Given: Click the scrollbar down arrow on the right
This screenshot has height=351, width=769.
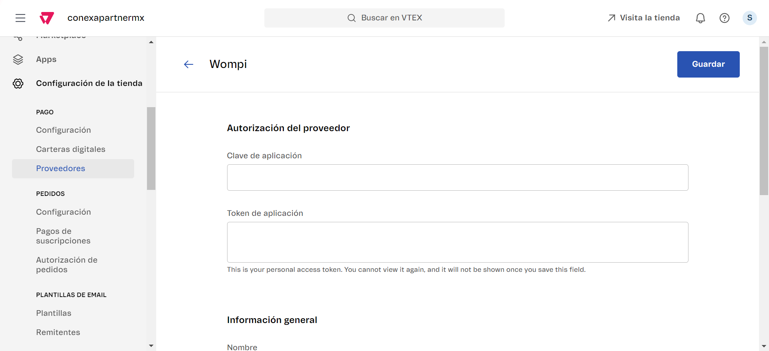Looking at the screenshot, I should (764, 346).
